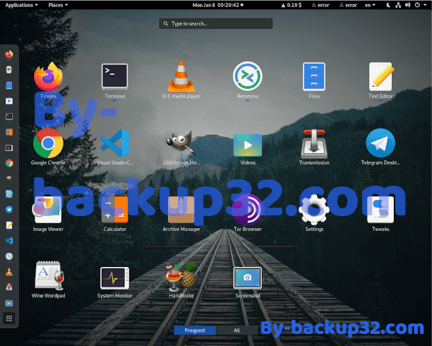Start VLC media player from grid
432x346 pixels.
point(181,77)
